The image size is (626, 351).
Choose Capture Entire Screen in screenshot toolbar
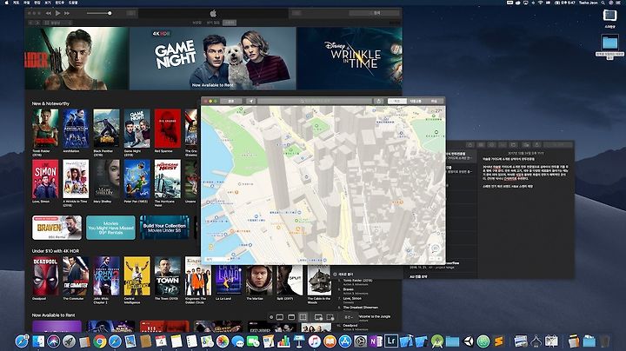coord(280,317)
